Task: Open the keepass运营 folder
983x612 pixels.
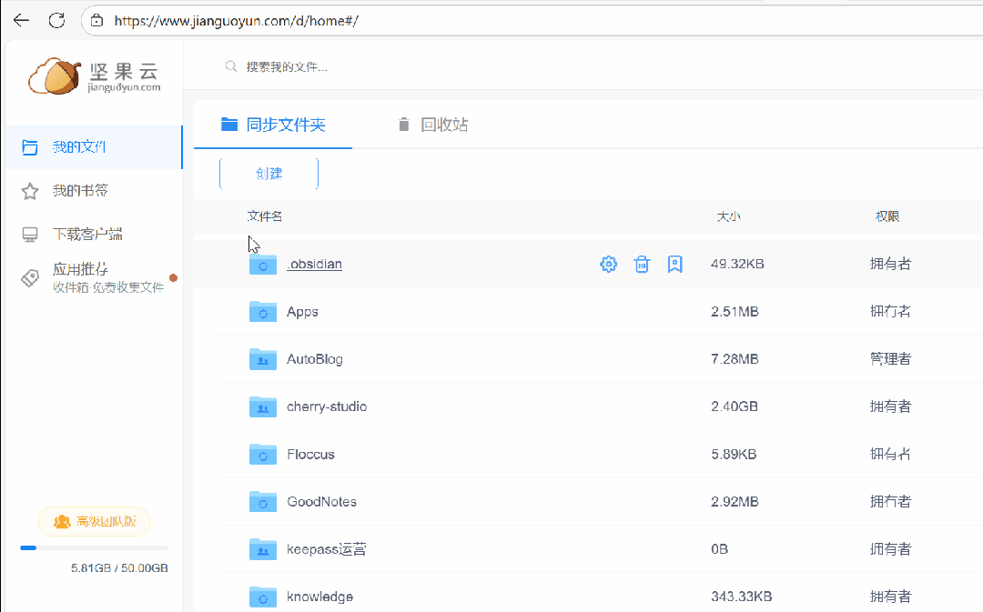Action: [326, 549]
